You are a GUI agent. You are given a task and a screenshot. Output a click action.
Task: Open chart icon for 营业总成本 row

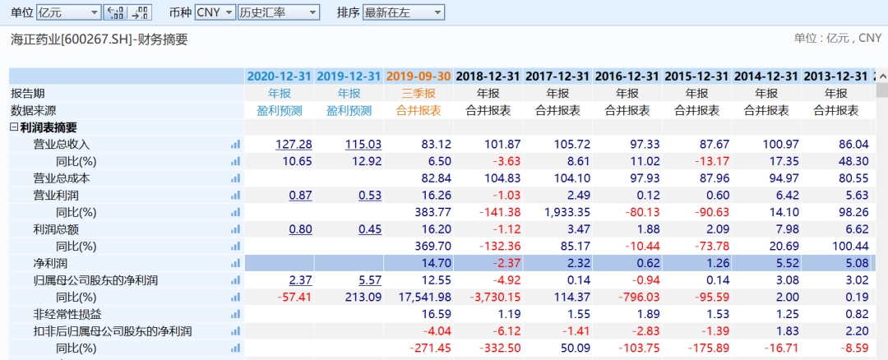click(236, 178)
